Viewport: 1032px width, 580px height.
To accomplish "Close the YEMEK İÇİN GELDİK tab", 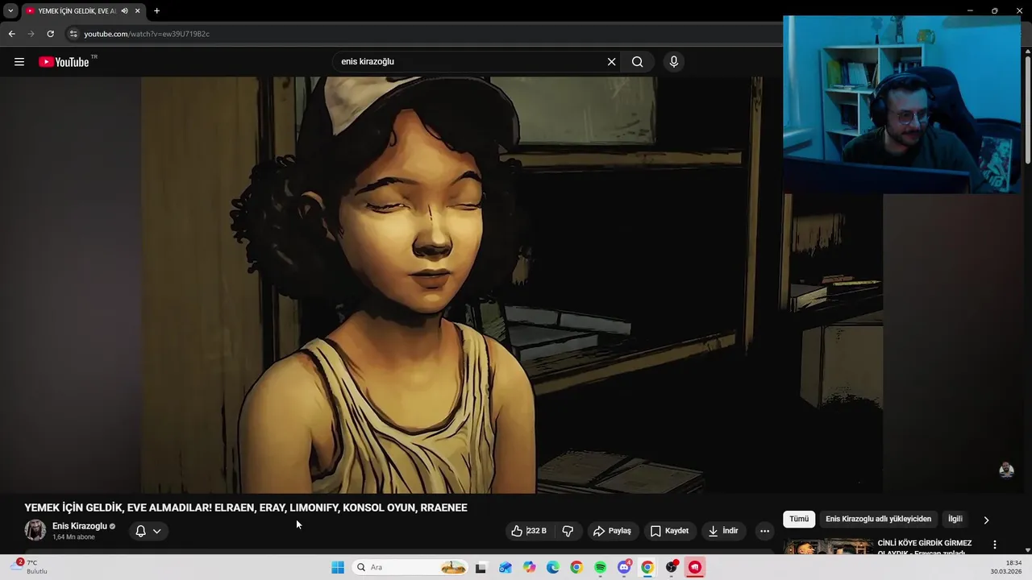I will point(138,11).
